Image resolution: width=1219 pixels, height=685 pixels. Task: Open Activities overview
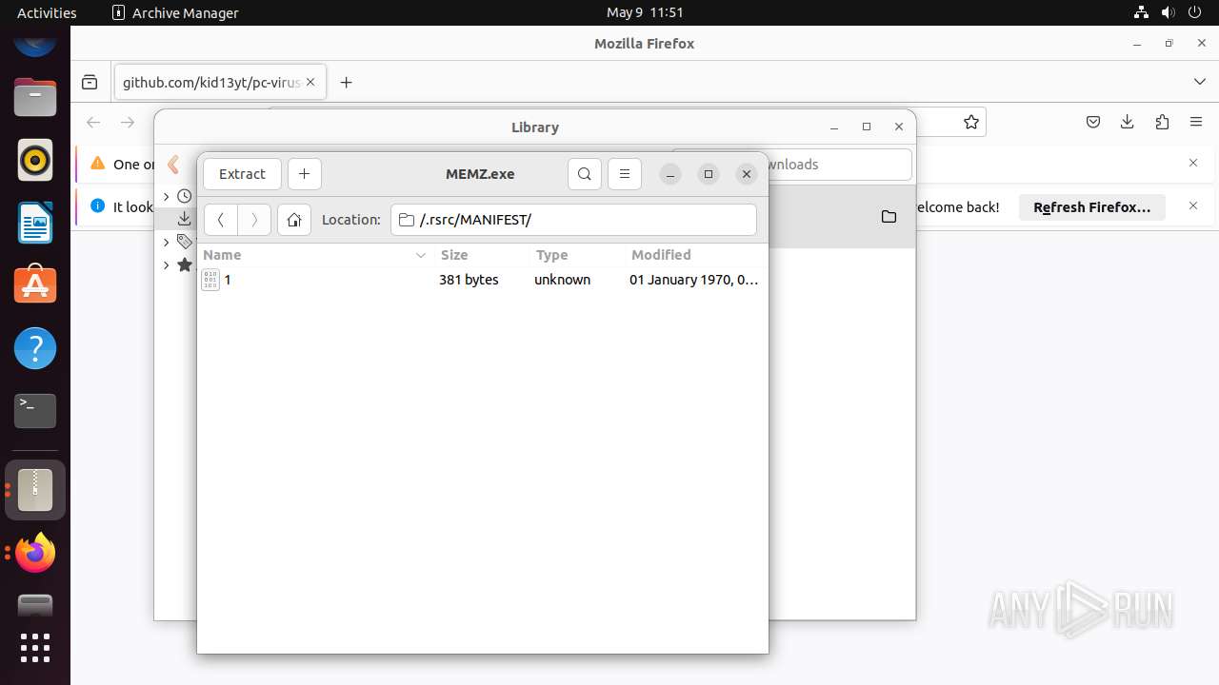point(47,12)
